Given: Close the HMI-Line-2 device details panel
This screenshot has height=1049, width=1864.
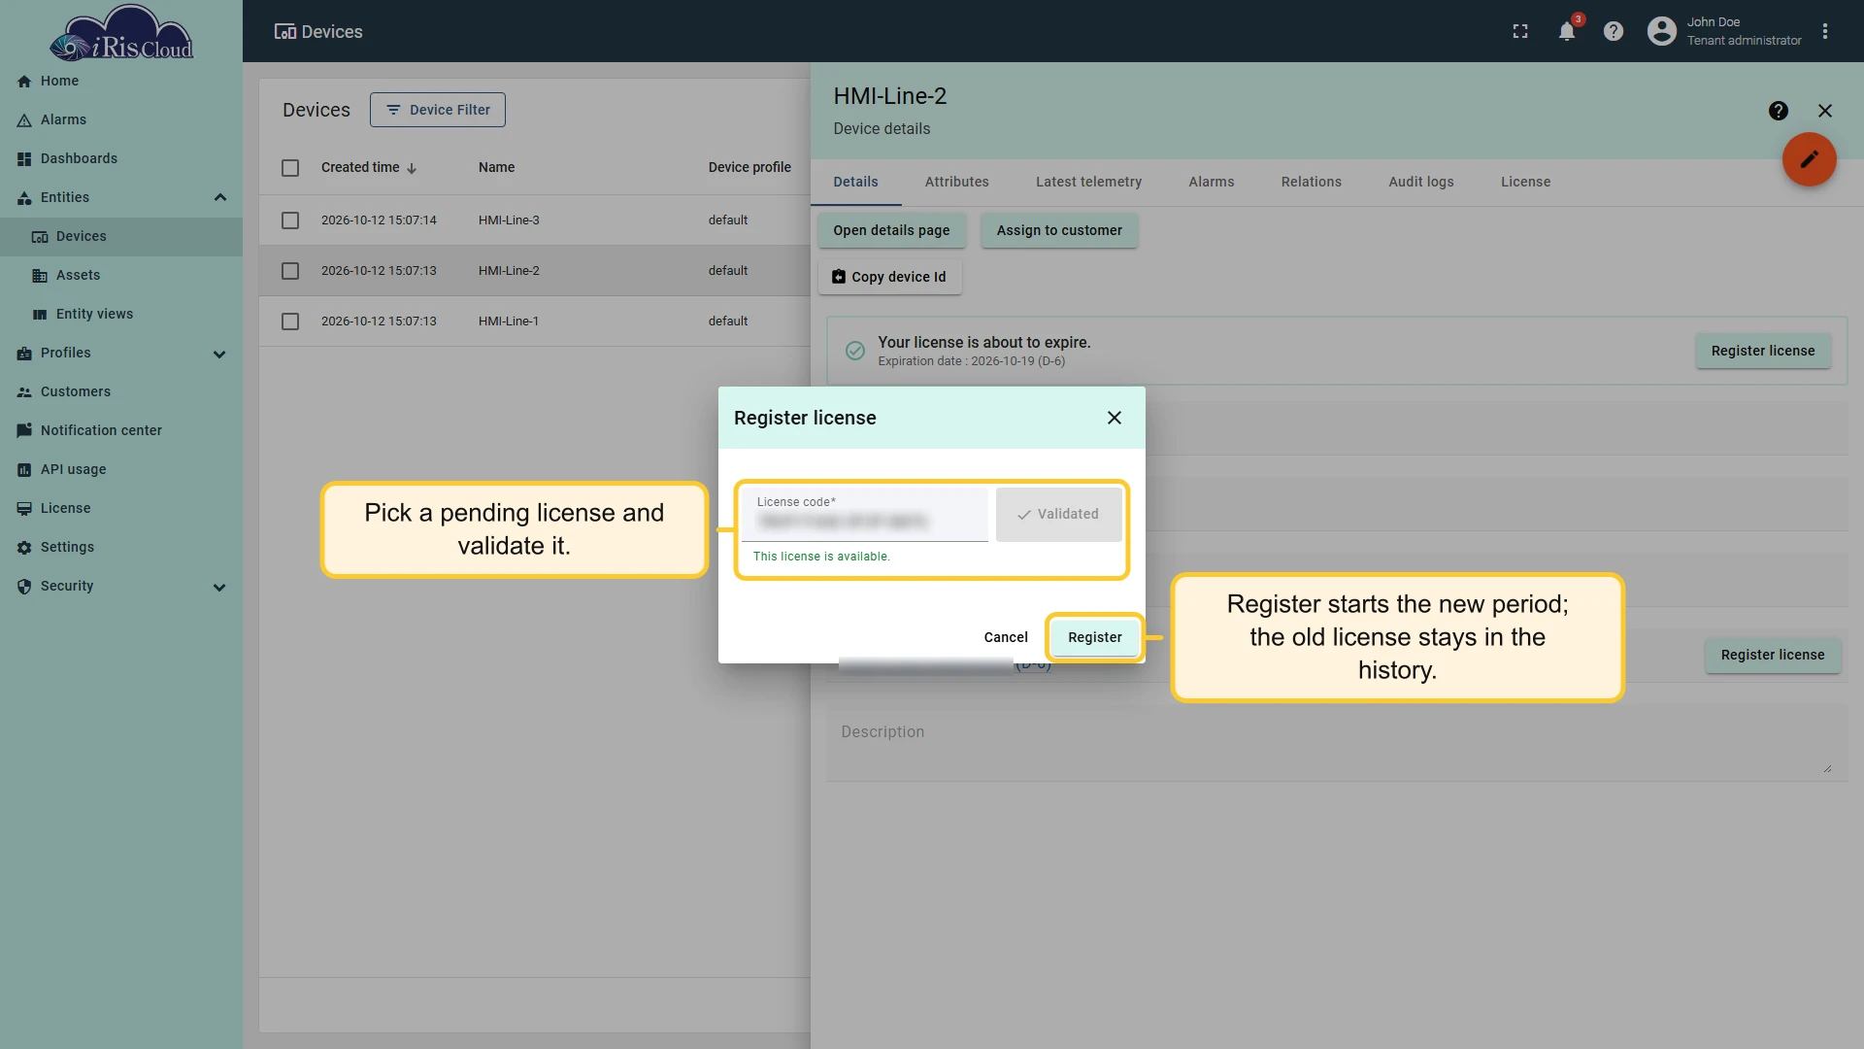Looking at the screenshot, I should [x=1825, y=111].
